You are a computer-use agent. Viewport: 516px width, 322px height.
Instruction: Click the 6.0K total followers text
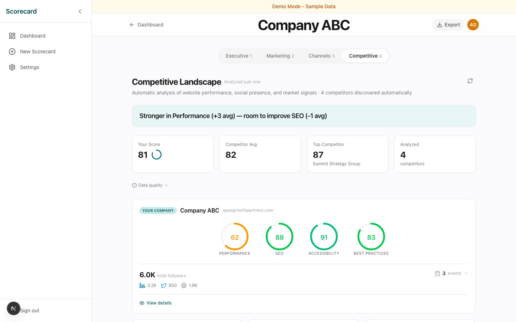point(163,275)
